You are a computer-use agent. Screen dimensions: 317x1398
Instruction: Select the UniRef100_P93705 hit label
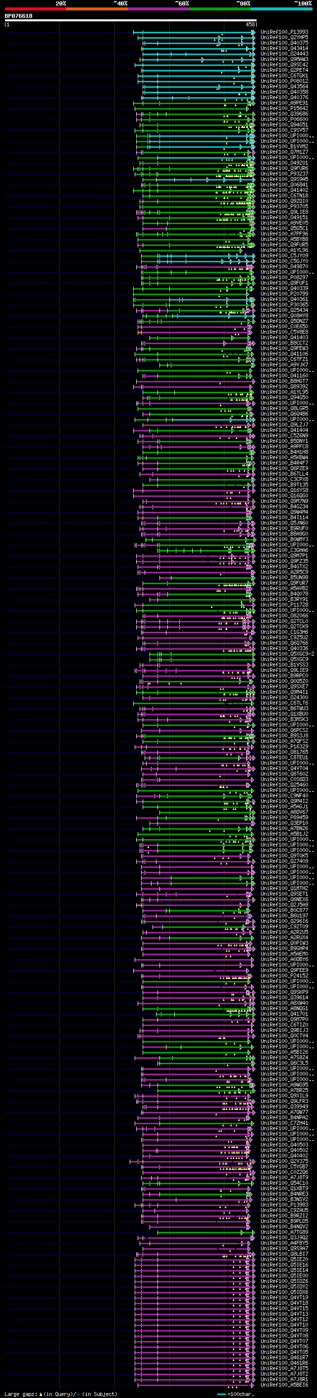tap(284, 206)
